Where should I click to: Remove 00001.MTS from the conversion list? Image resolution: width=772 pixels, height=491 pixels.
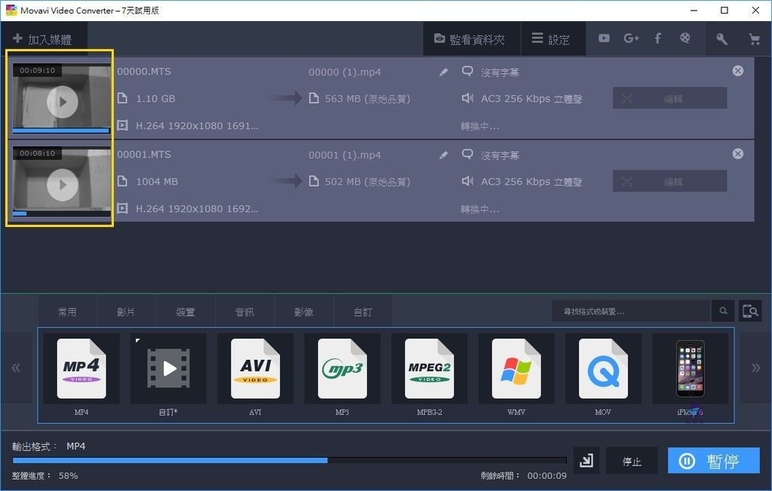tap(737, 154)
